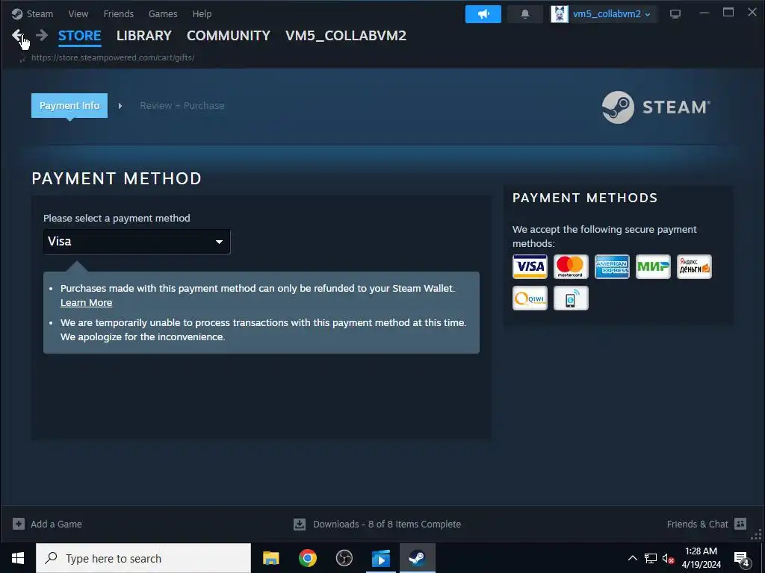
Task: Switch to the COMMUNITY tab
Action: tap(229, 36)
